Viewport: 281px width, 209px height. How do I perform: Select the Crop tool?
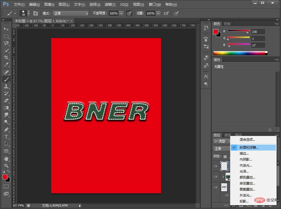(6, 57)
